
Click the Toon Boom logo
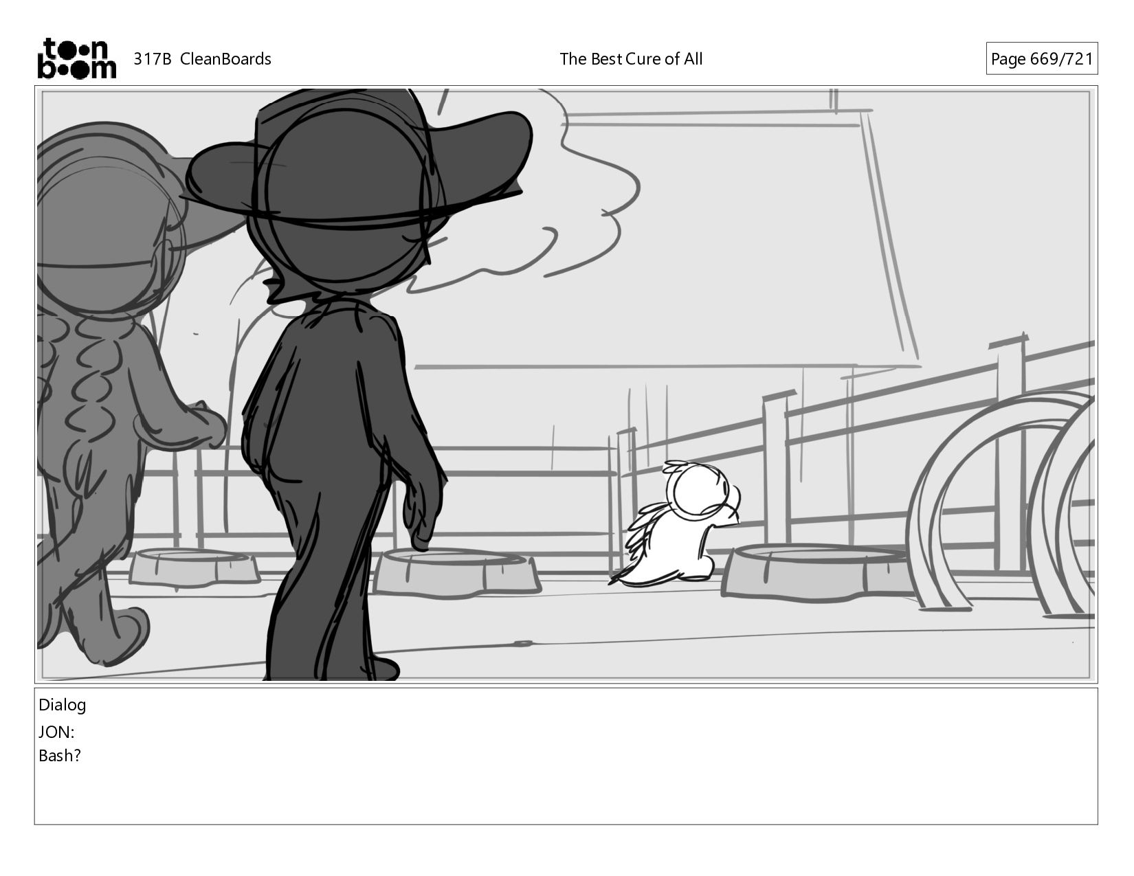[76, 58]
